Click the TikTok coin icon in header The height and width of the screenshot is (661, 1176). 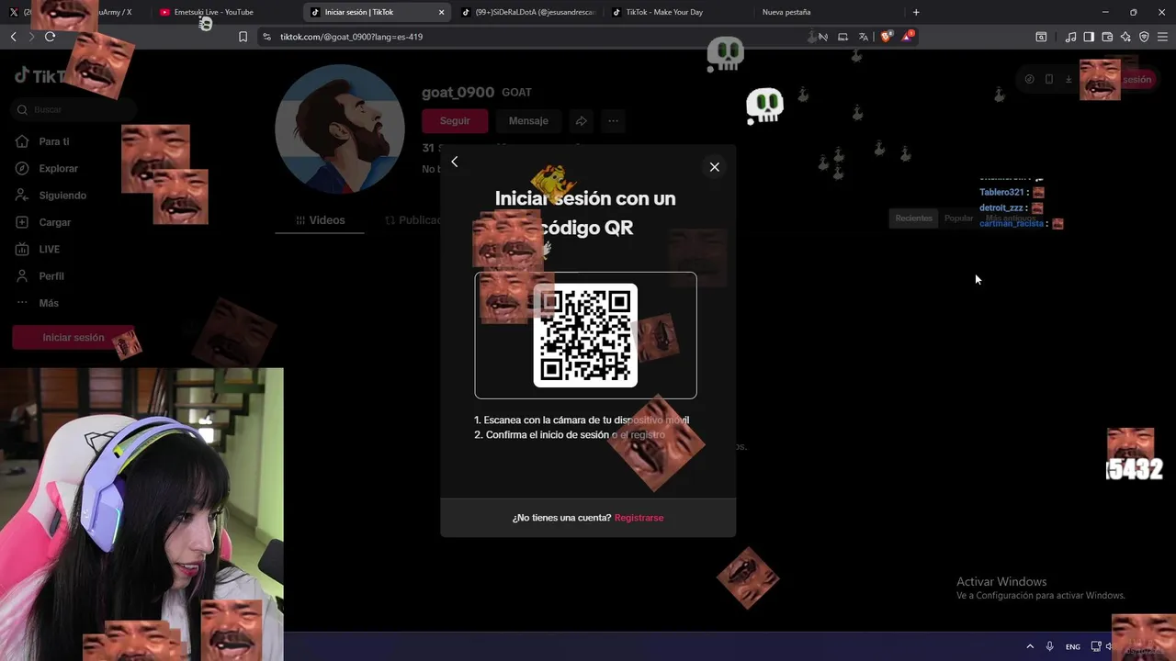click(x=1029, y=79)
